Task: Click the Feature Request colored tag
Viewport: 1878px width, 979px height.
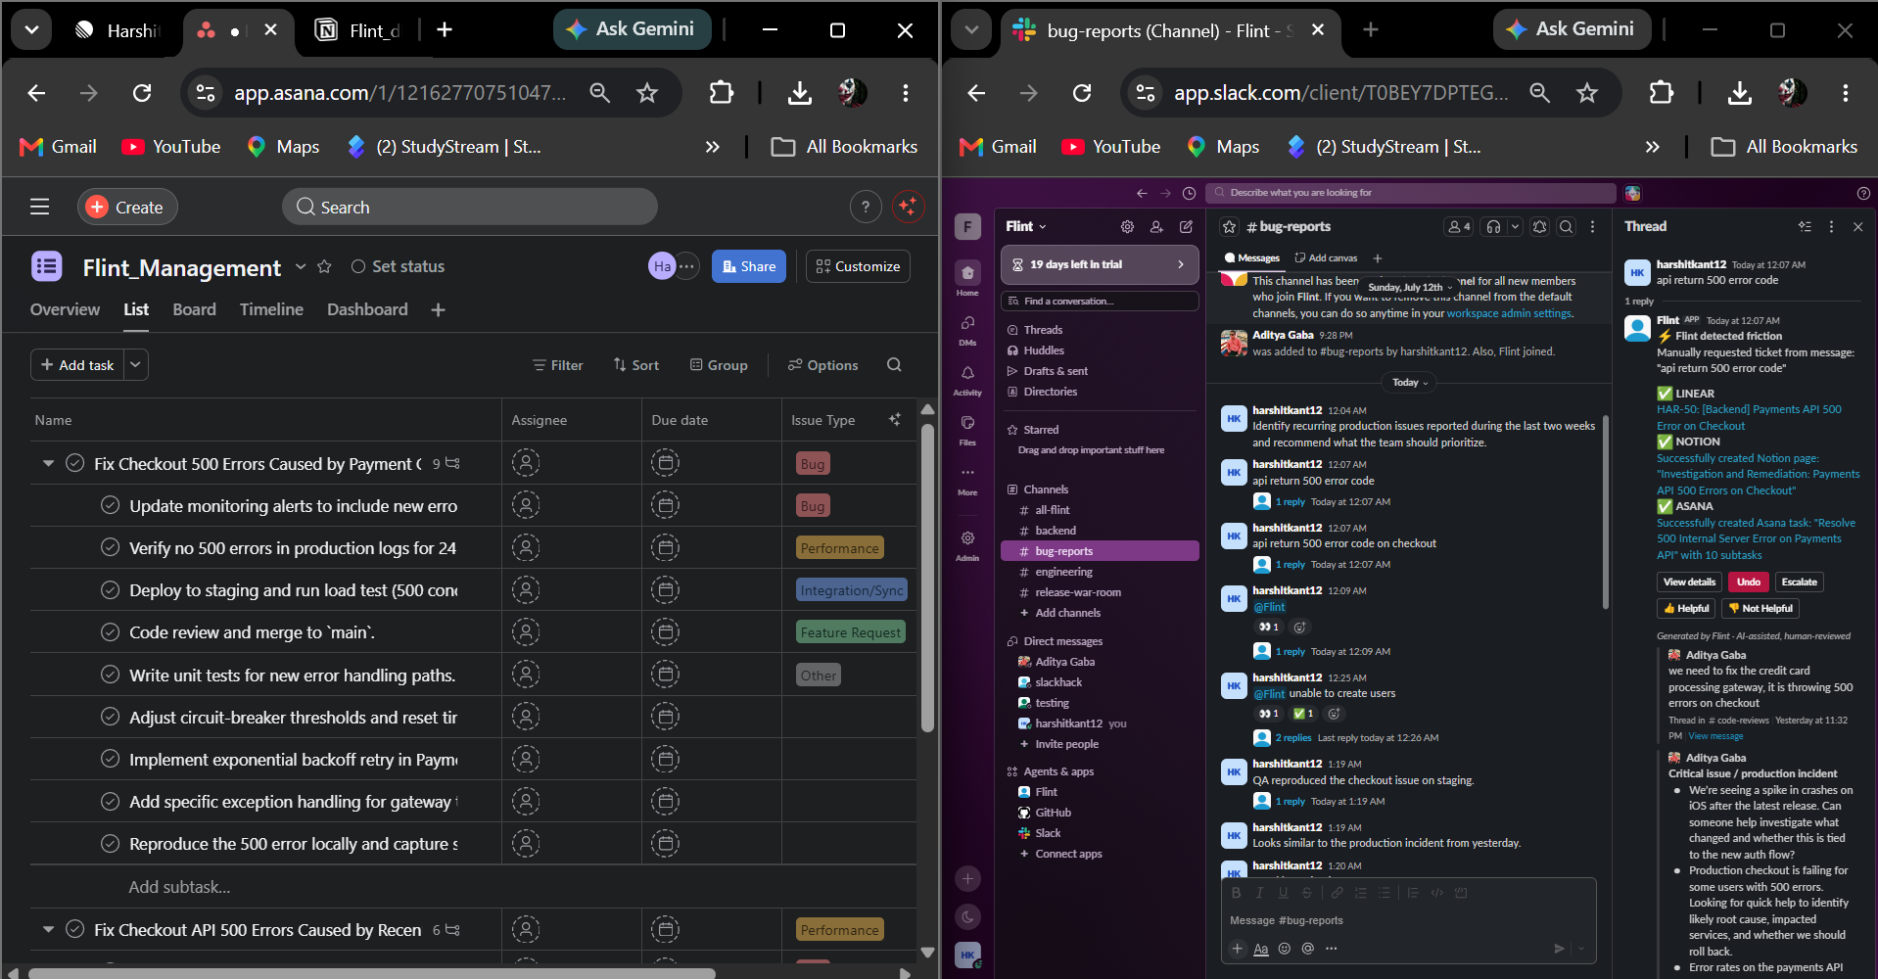Action: (850, 632)
